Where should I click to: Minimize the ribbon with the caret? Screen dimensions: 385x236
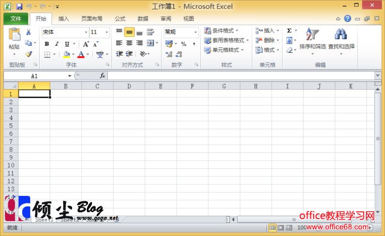click(x=338, y=19)
